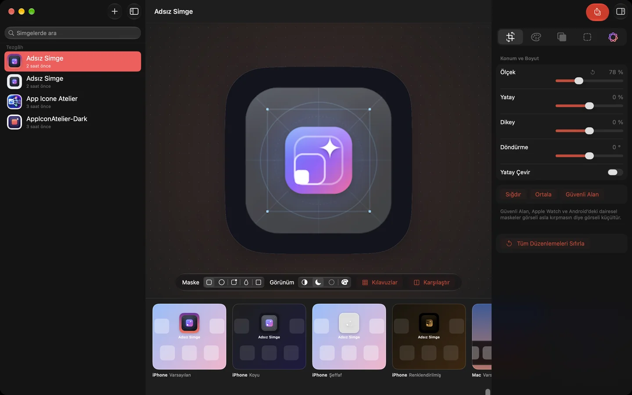Open the crop and rotate transform tab
Screen dimensions: 632x395
pos(510,37)
